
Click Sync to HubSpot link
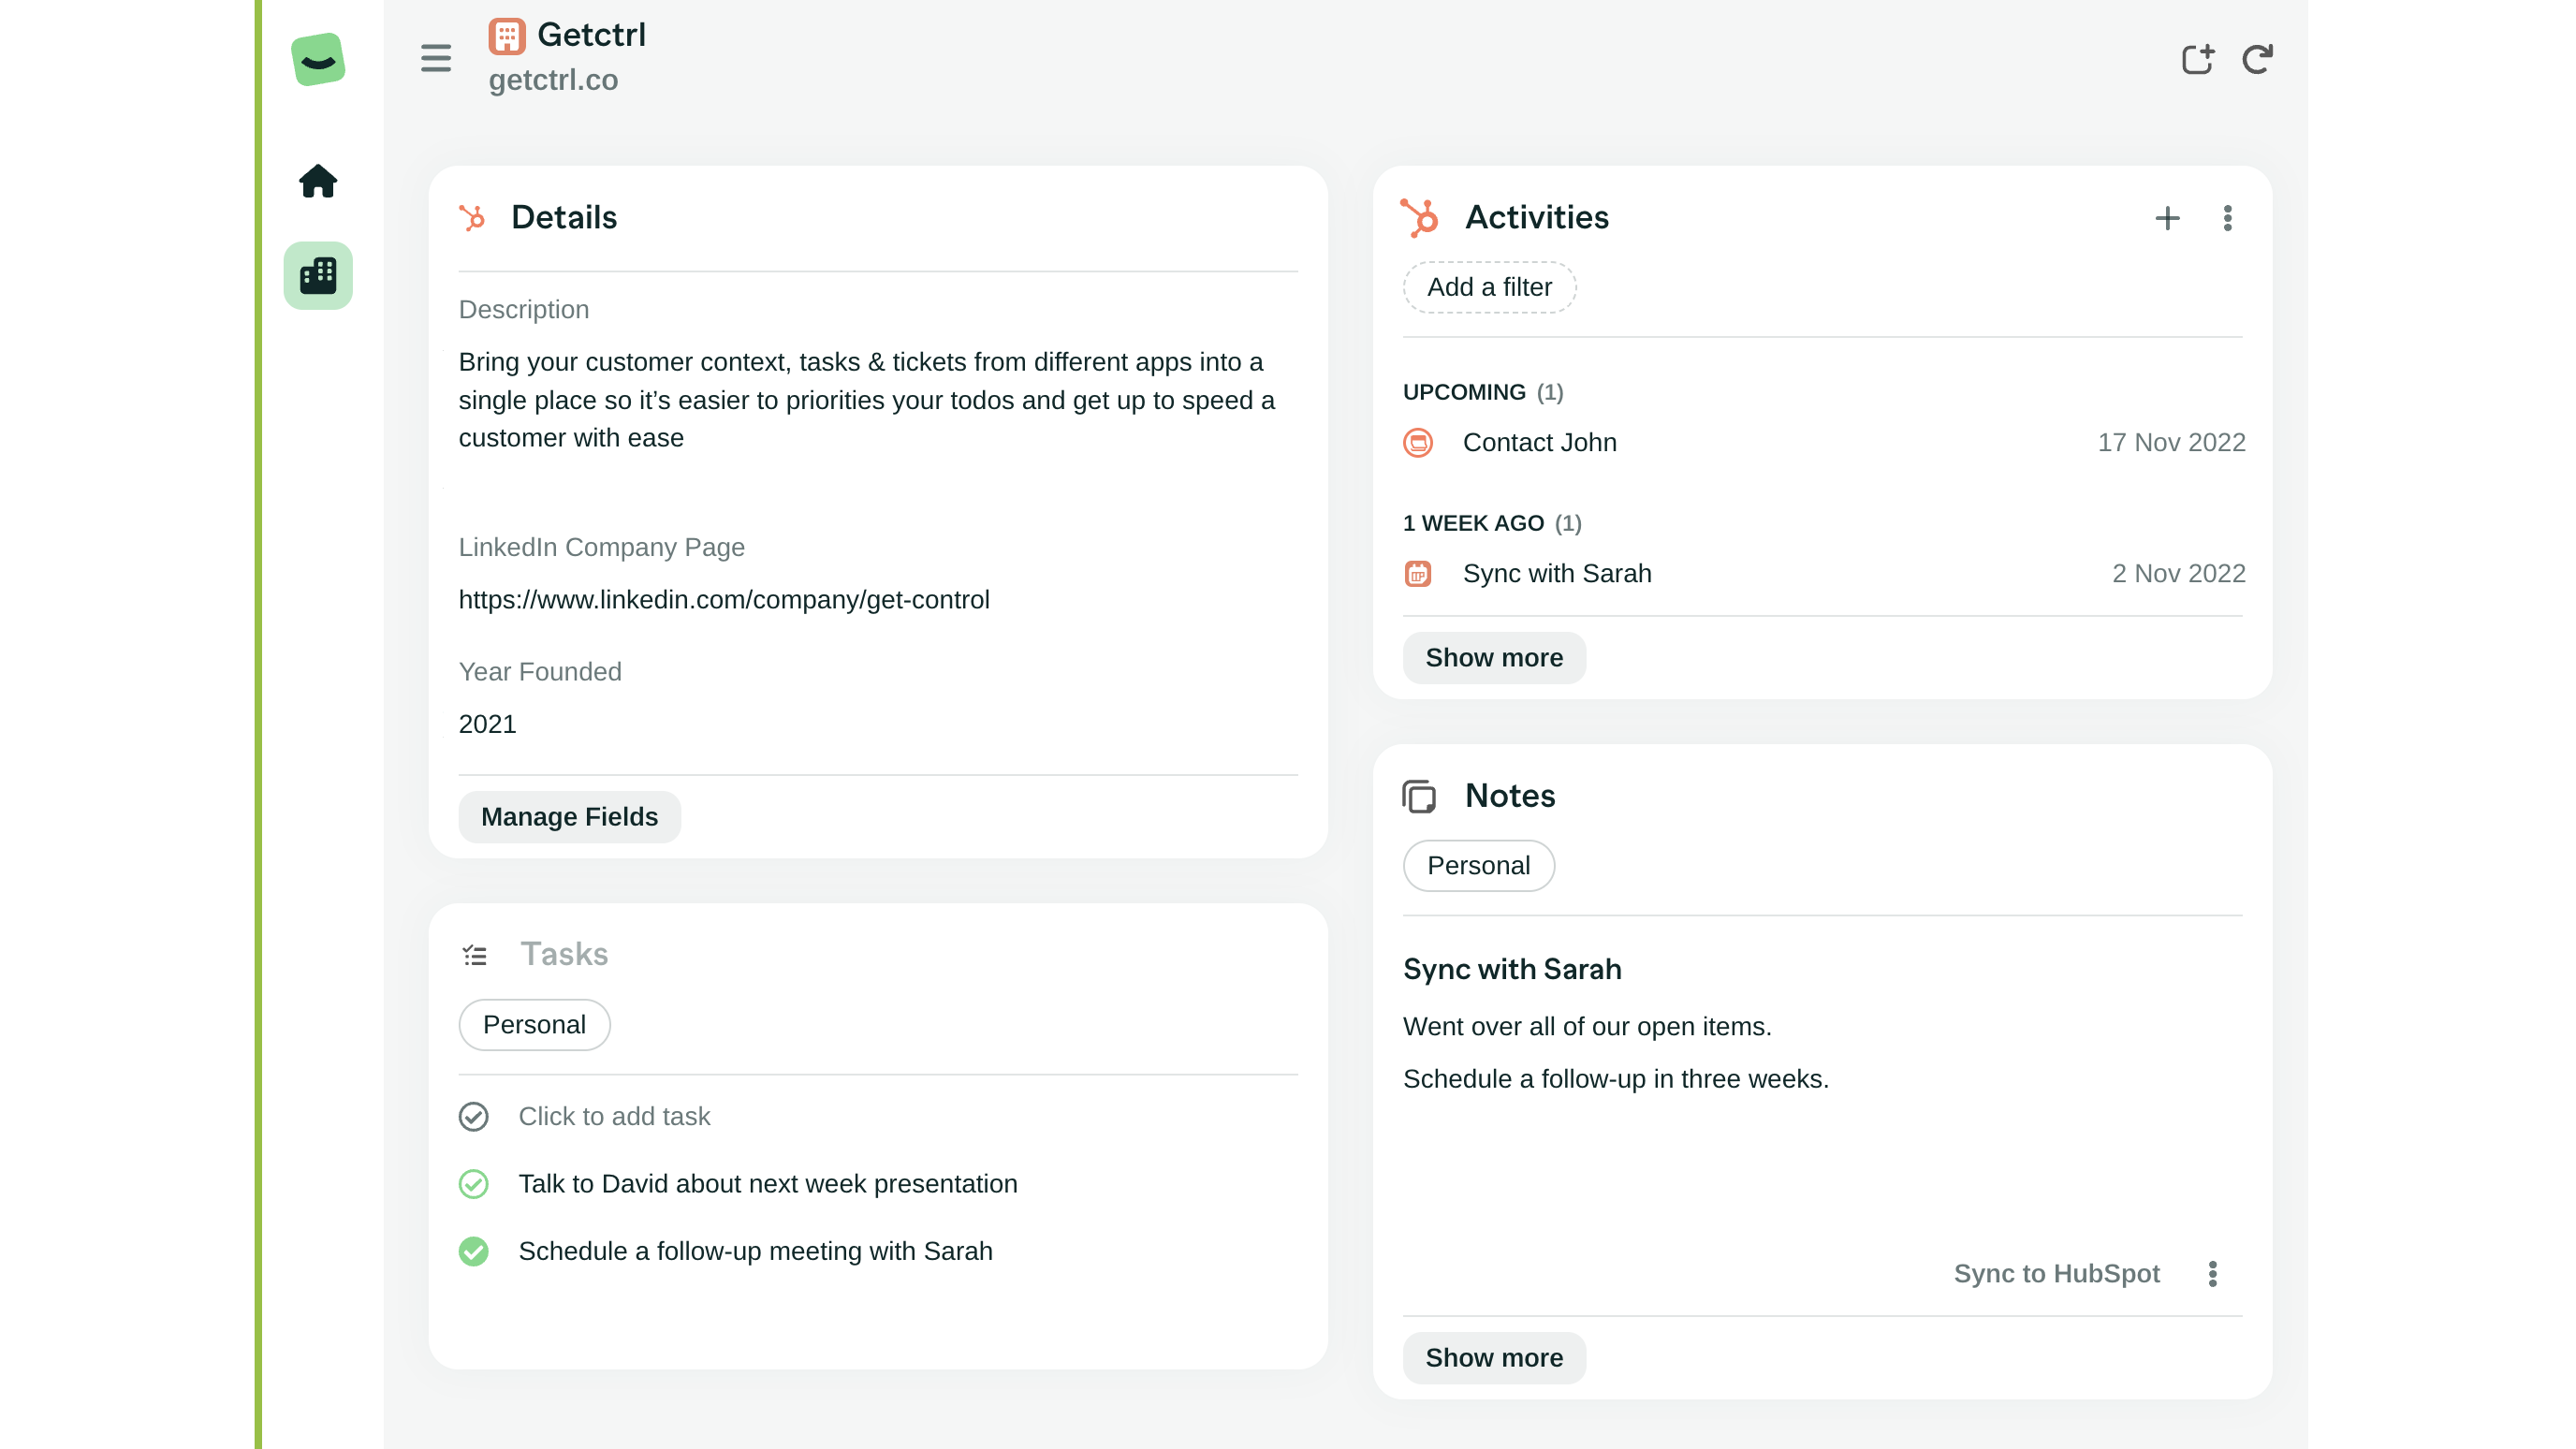coord(2056,1273)
